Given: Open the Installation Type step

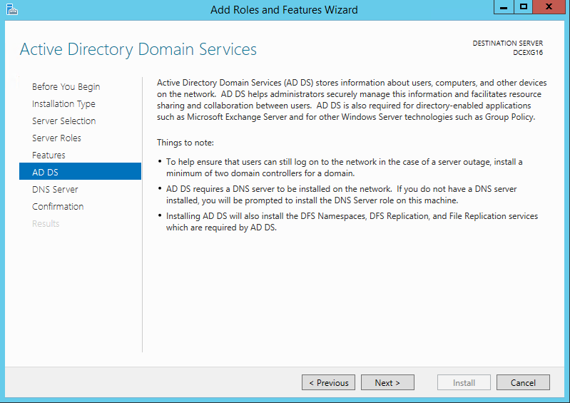Looking at the screenshot, I should (x=63, y=104).
